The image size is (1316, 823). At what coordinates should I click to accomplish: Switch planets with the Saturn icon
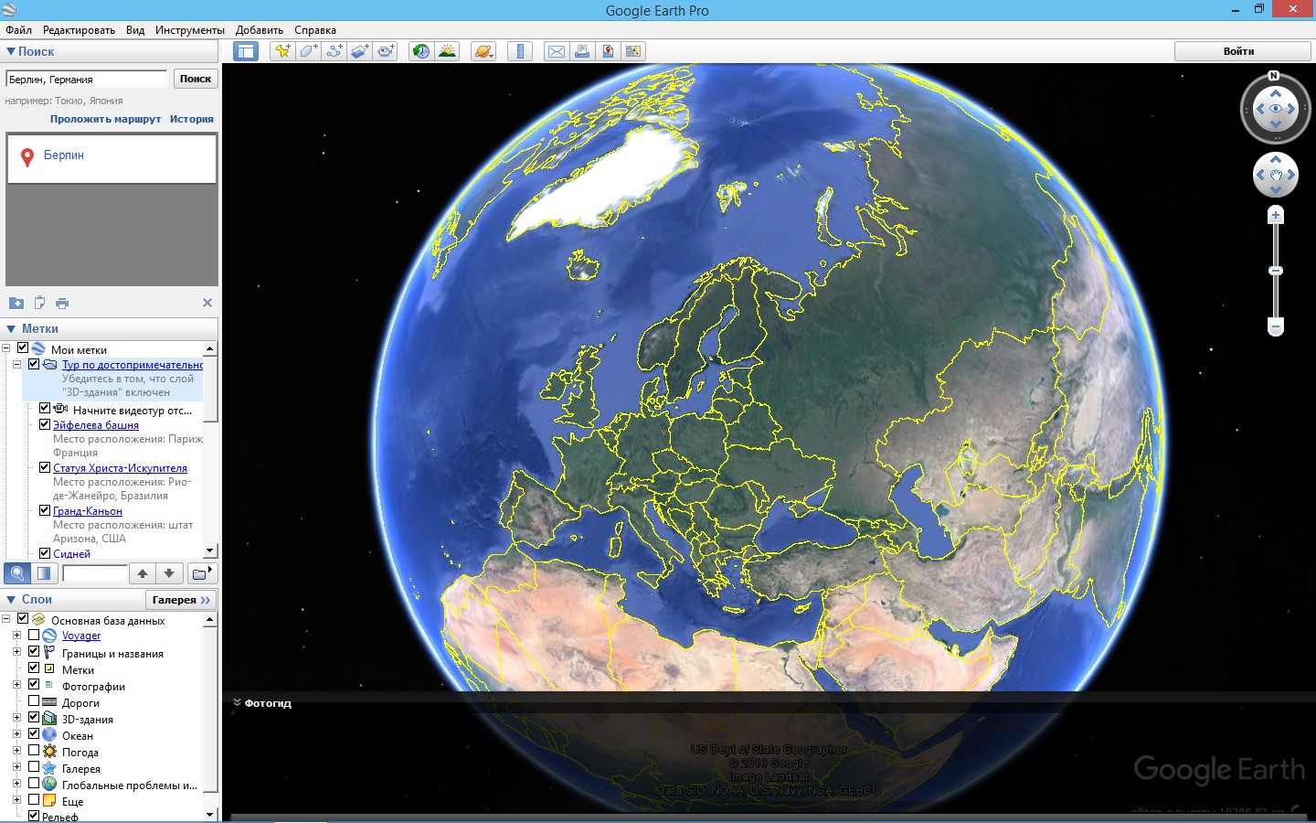pos(483,51)
